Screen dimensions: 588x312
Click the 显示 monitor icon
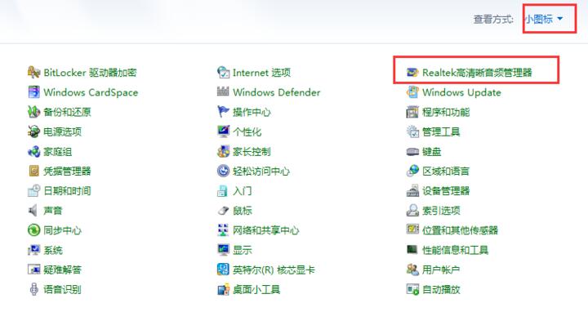(223, 250)
